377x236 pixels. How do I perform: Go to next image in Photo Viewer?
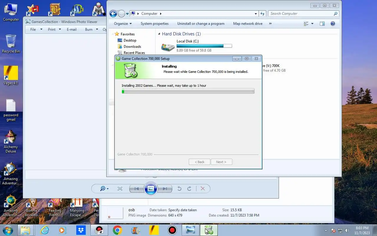tap(165, 189)
